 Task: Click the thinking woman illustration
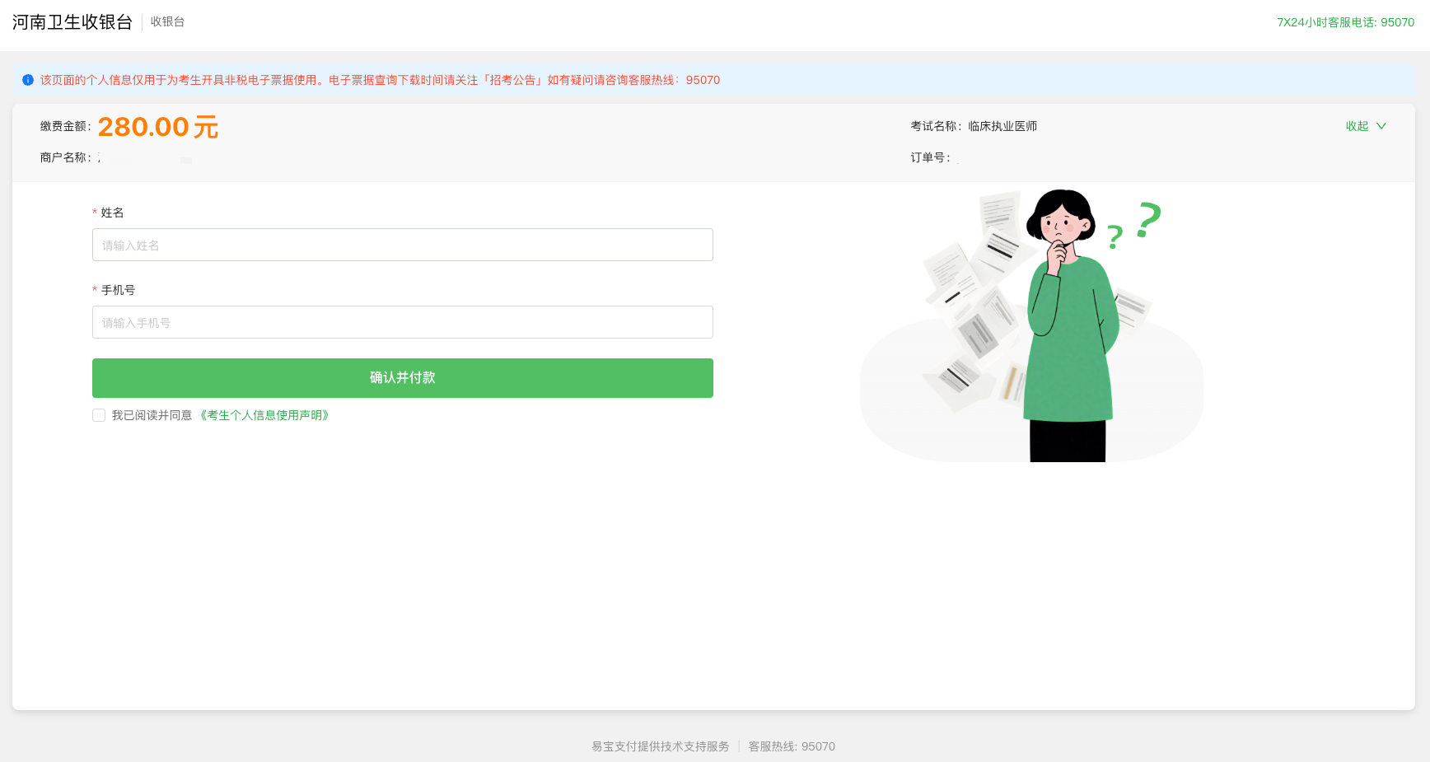[x=1031, y=325]
